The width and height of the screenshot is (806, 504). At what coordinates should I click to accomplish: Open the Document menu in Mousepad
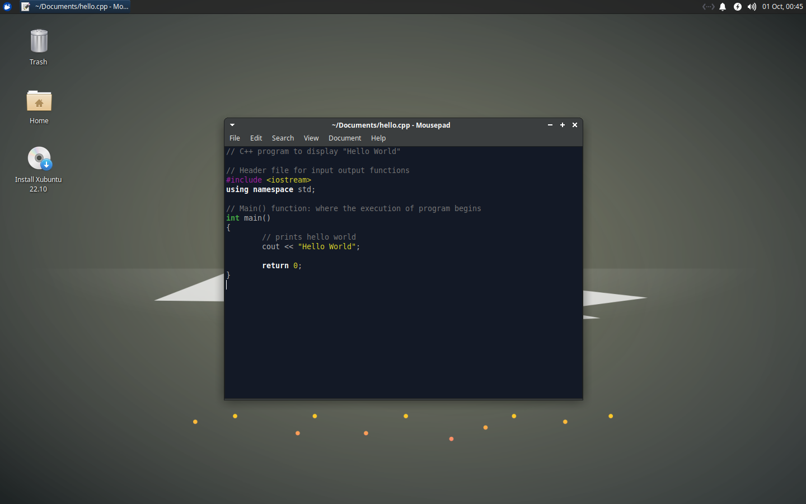[345, 138]
